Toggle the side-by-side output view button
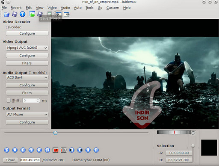Screen dimensions: 219x166 (67, 14)
